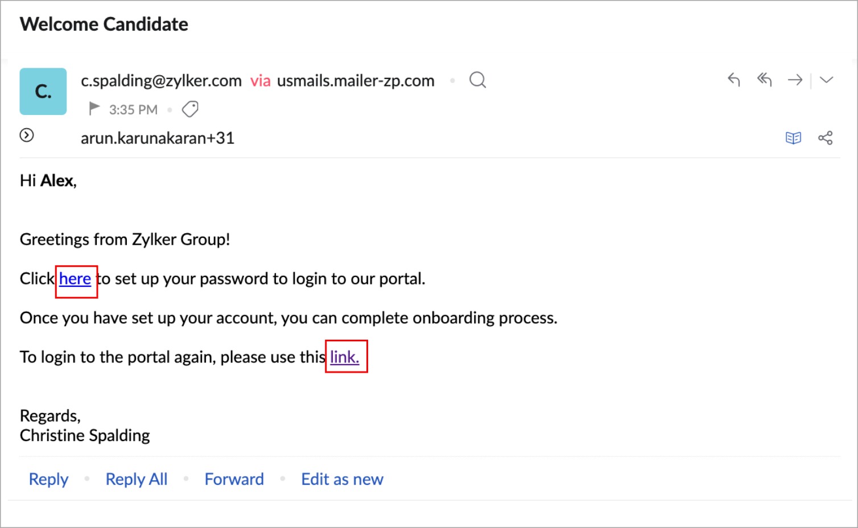
Task: Click the Forward text button at bottom
Action: pyautogui.click(x=234, y=479)
